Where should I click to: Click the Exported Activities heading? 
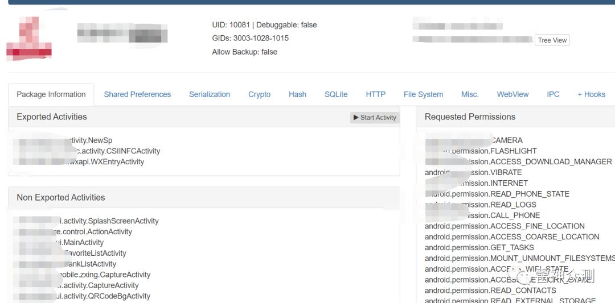[52, 117]
